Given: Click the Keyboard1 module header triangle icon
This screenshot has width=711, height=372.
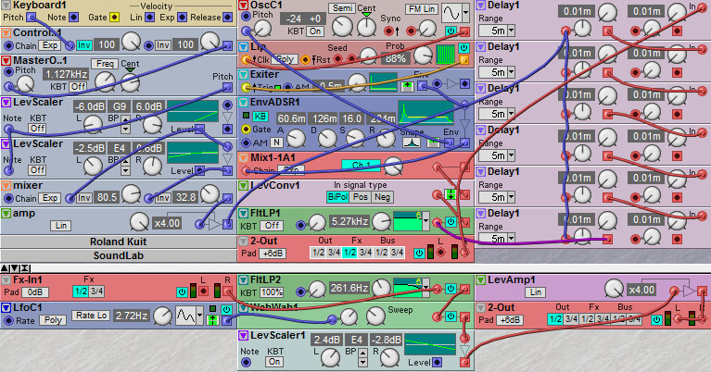Looking at the screenshot, I should pos(6,6).
